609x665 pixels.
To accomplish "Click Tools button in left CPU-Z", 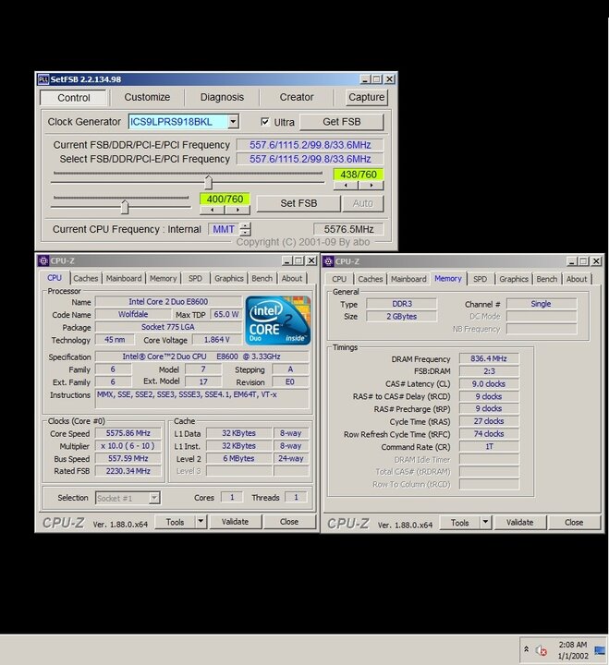I will tap(175, 522).
